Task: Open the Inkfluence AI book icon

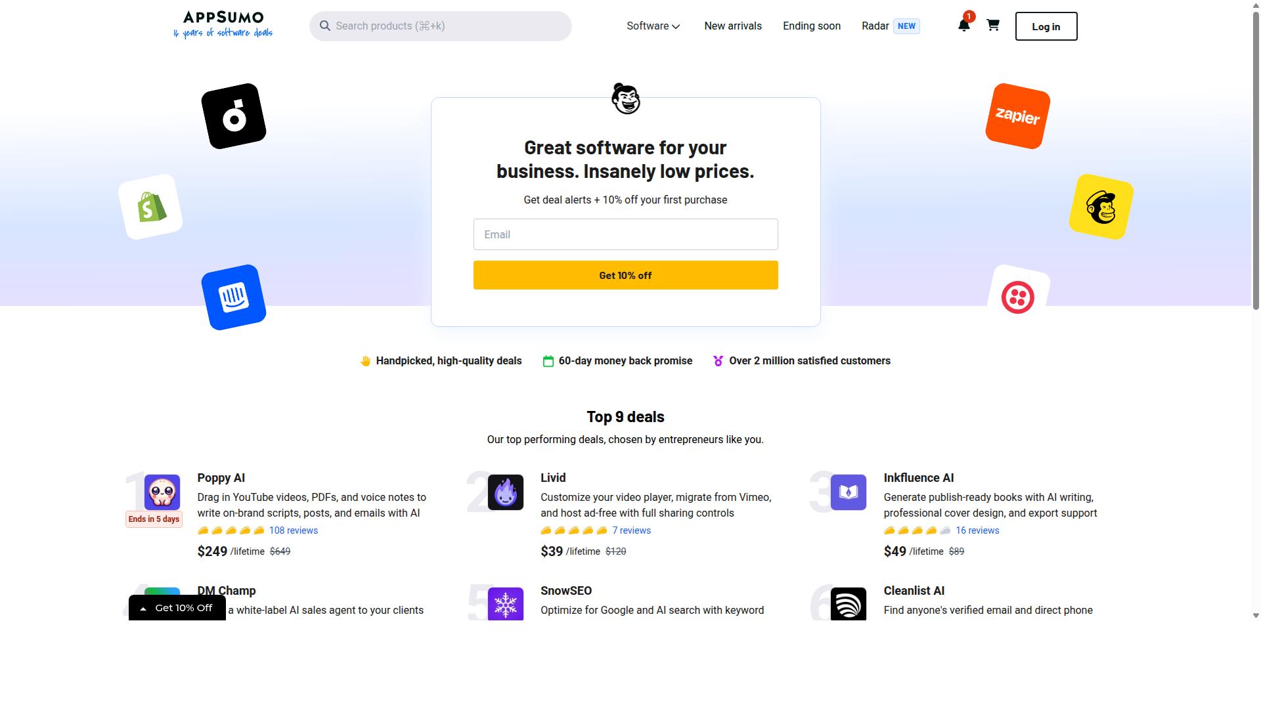Action: point(849,492)
